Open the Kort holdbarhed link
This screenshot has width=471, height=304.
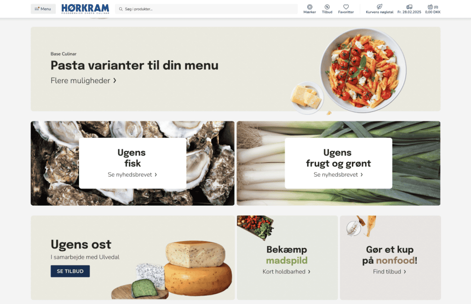(x=287, y=271)
